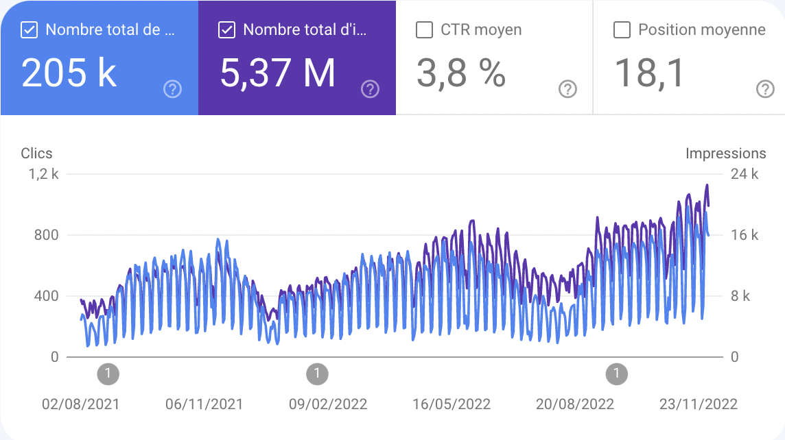Click the 06/11/2021 date label

coord(204,404)
